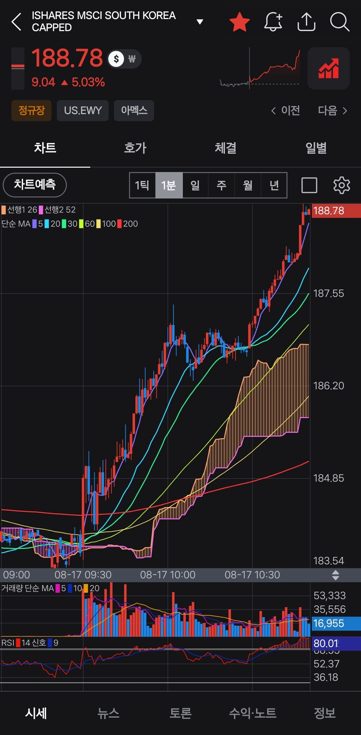Go to previous stock with 이전 chevron

285,110
